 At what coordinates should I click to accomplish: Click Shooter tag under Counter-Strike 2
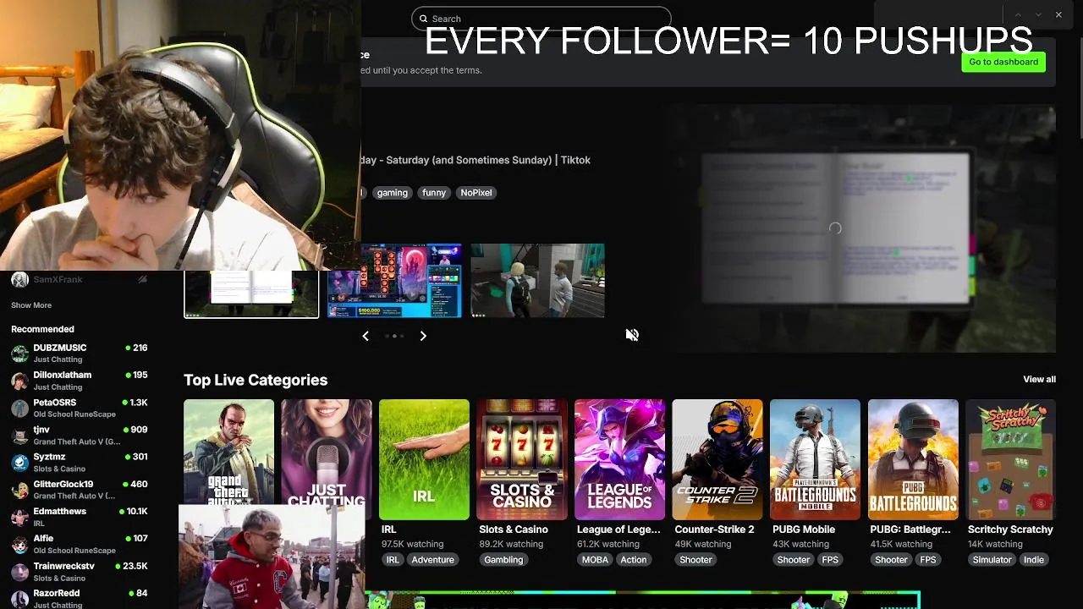point(696,560)
